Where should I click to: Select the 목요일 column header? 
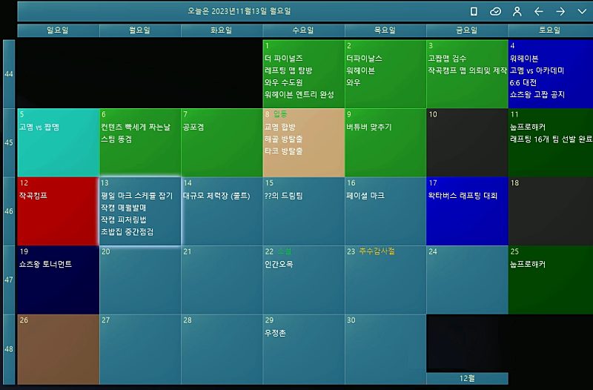[385, 30]
